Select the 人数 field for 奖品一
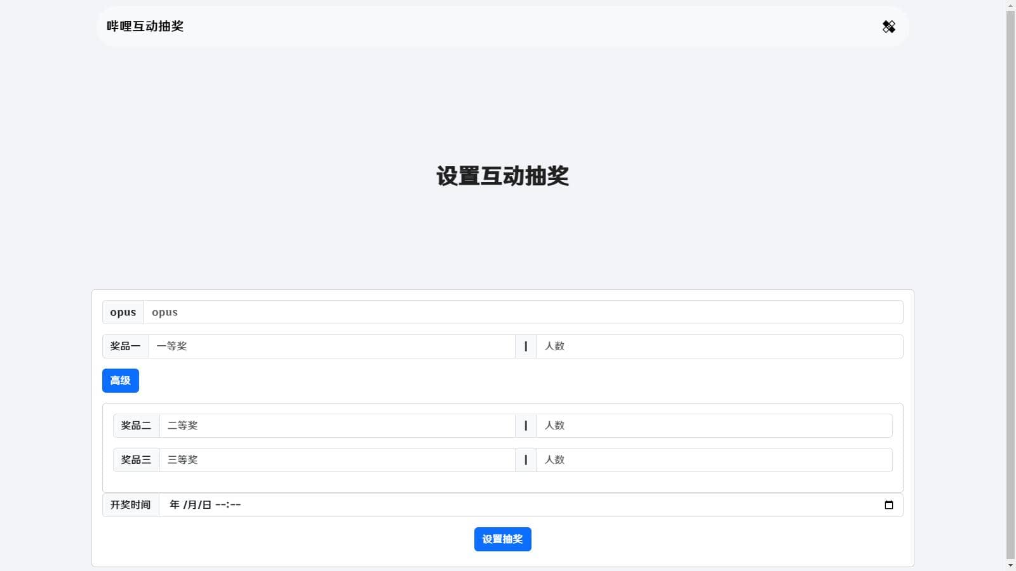This screenshot has width=1016, height=571. pos(719,346)
